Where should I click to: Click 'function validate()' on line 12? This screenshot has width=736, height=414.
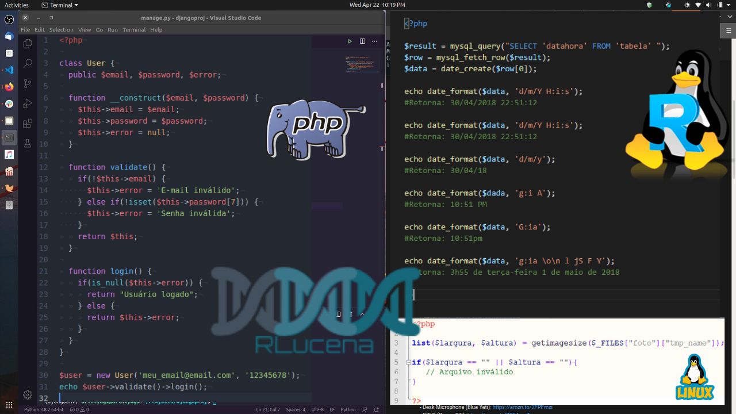pyautogui.click(x=112, y=167)
